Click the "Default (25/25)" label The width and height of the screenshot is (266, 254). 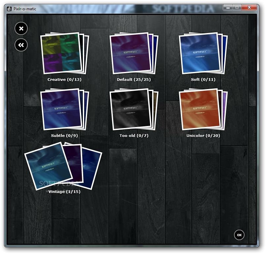pyautogui.click(x=134, y=79)
